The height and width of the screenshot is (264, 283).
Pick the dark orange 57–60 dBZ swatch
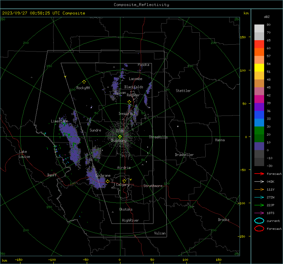click(x=259, y=52)
